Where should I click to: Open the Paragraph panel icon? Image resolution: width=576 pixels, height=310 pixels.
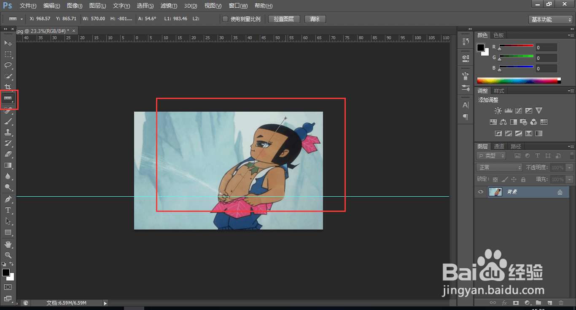tap(466, 117)
